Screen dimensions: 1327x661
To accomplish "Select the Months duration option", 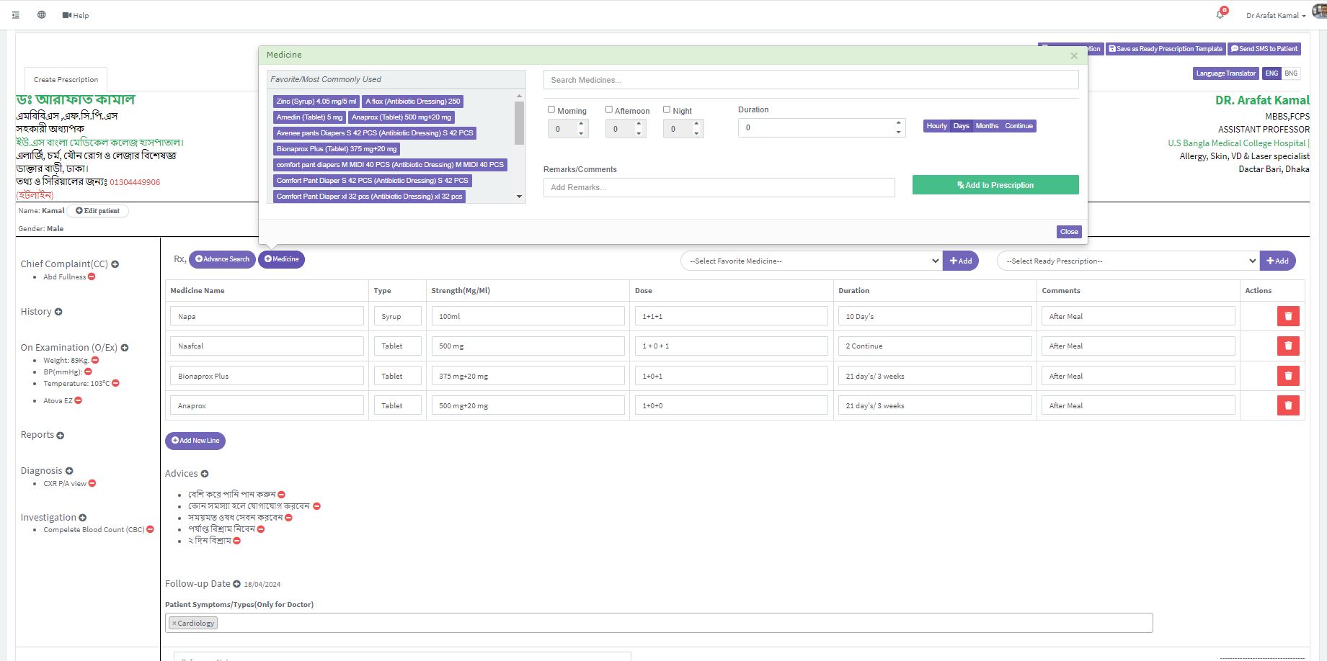I will tap(987, 126).
